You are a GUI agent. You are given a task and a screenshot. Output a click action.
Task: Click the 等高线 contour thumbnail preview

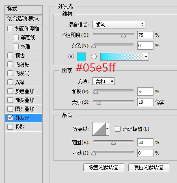click(x=99, y=129)
